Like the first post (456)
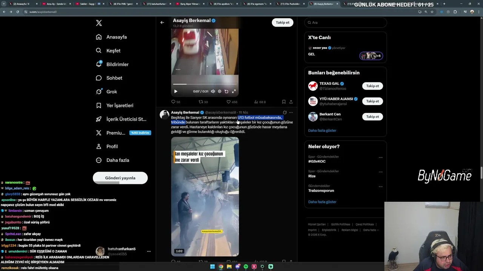Screen dimensions: 483x271 click(x=232, y=102)
